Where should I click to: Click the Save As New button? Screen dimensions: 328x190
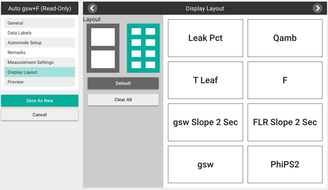click(x=40, y=101)
